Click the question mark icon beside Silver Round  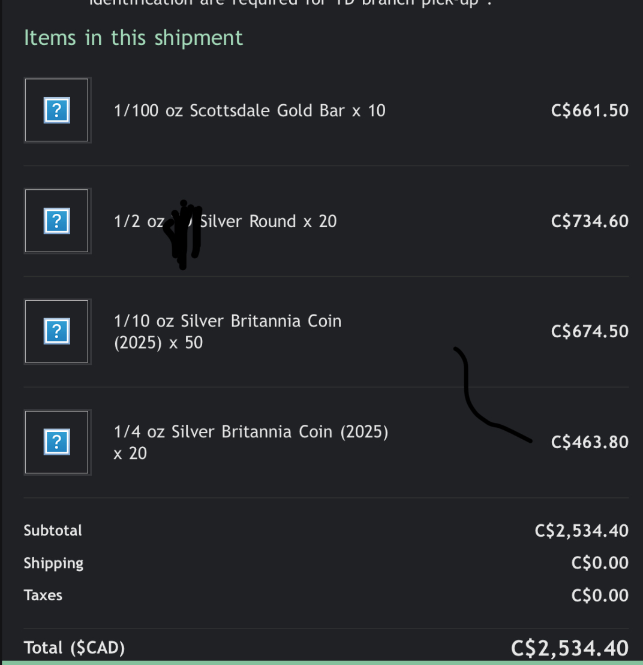57,221
